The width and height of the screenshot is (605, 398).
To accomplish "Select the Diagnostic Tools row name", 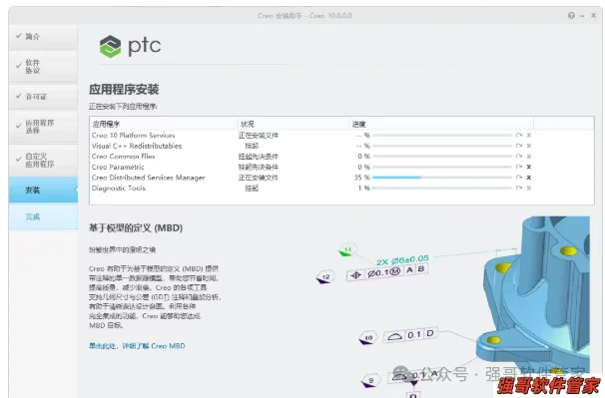I will 119,189.
